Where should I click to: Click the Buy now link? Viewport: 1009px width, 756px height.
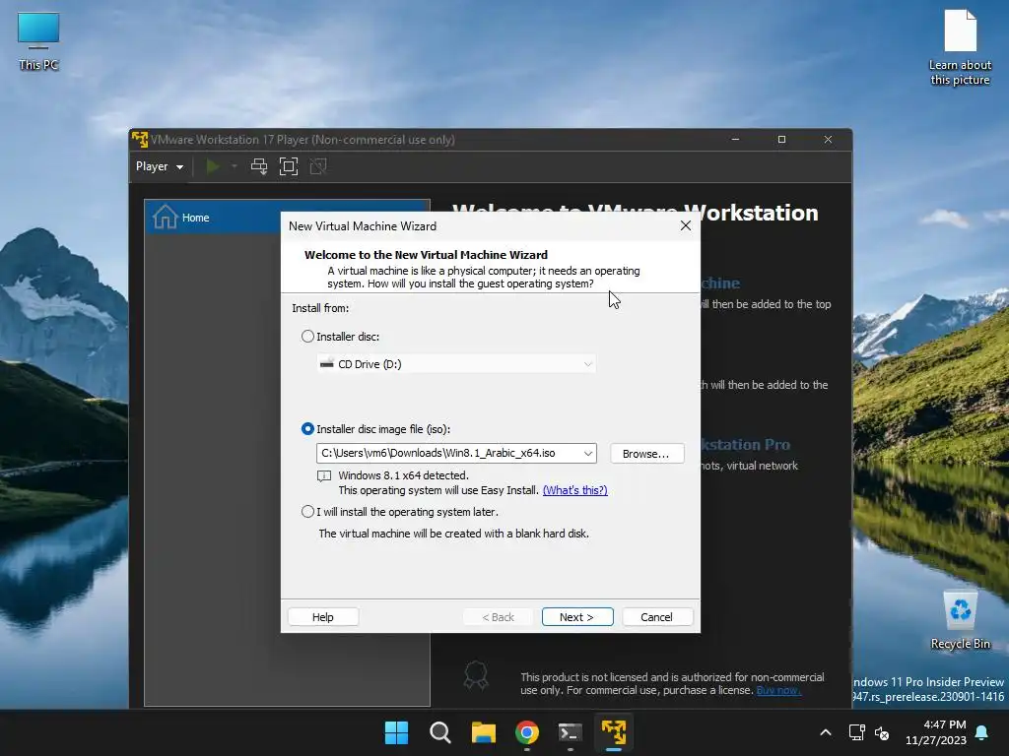point(778,690)
